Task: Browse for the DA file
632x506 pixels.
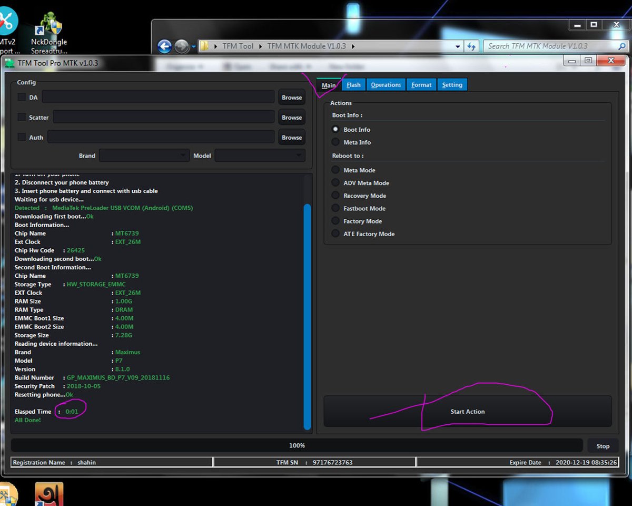Action: [x=292, y=97]
